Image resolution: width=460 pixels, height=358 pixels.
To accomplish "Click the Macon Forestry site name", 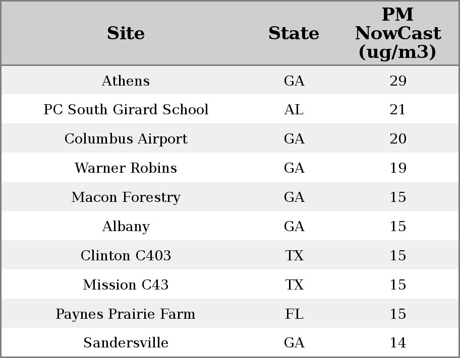I will [126, 197].
